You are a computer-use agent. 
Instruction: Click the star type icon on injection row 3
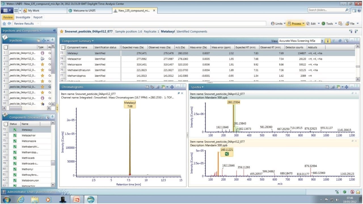point(42,64)
